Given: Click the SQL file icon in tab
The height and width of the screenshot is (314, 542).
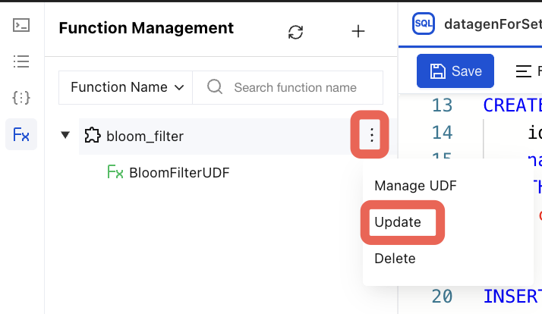Looking at the screenshot, I should click(424, 24).
